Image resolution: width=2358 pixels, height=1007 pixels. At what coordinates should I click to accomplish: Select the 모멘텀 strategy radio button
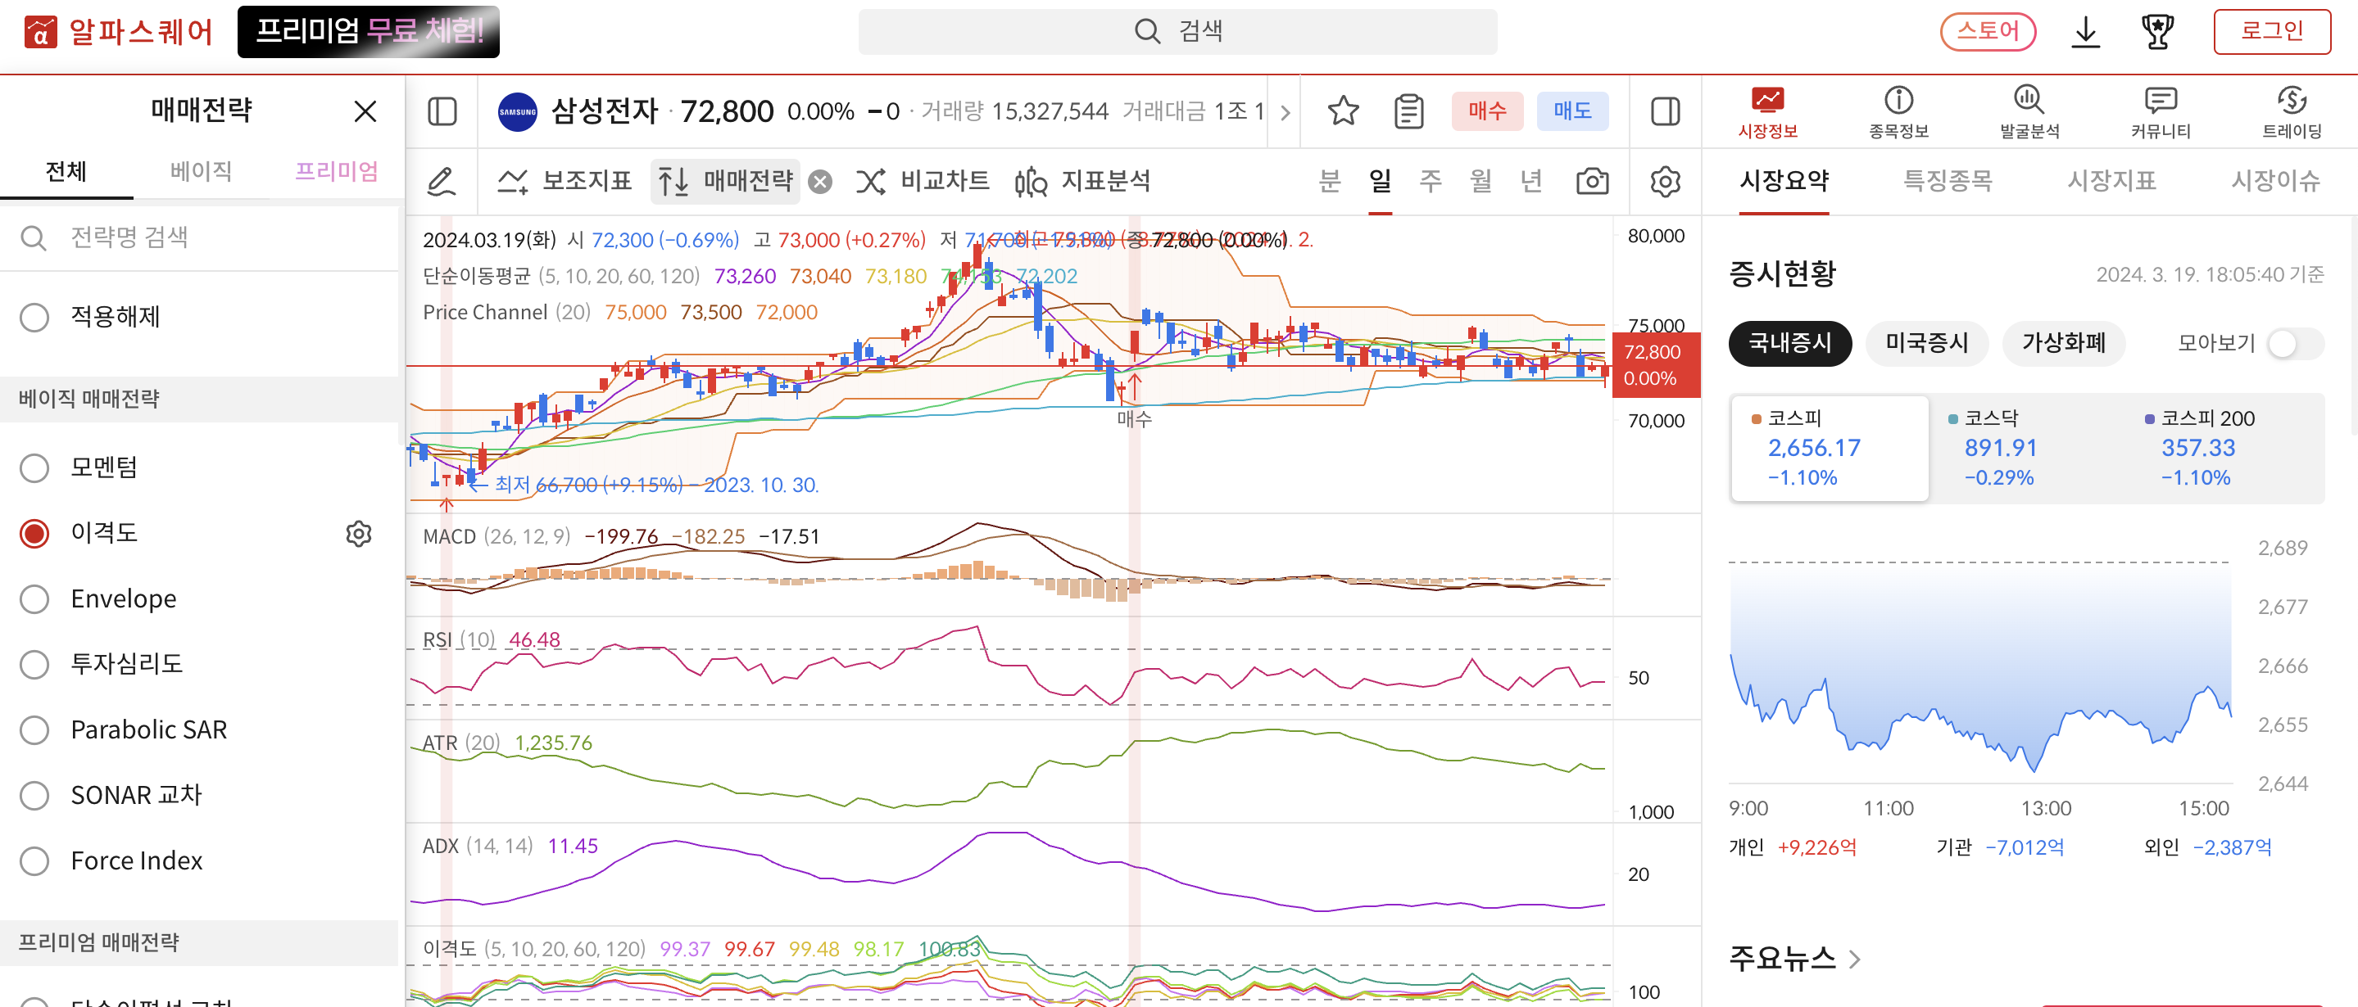click(34, 467)
